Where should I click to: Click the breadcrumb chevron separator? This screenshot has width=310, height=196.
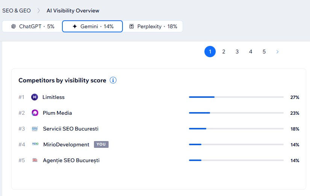coord(39,11)
